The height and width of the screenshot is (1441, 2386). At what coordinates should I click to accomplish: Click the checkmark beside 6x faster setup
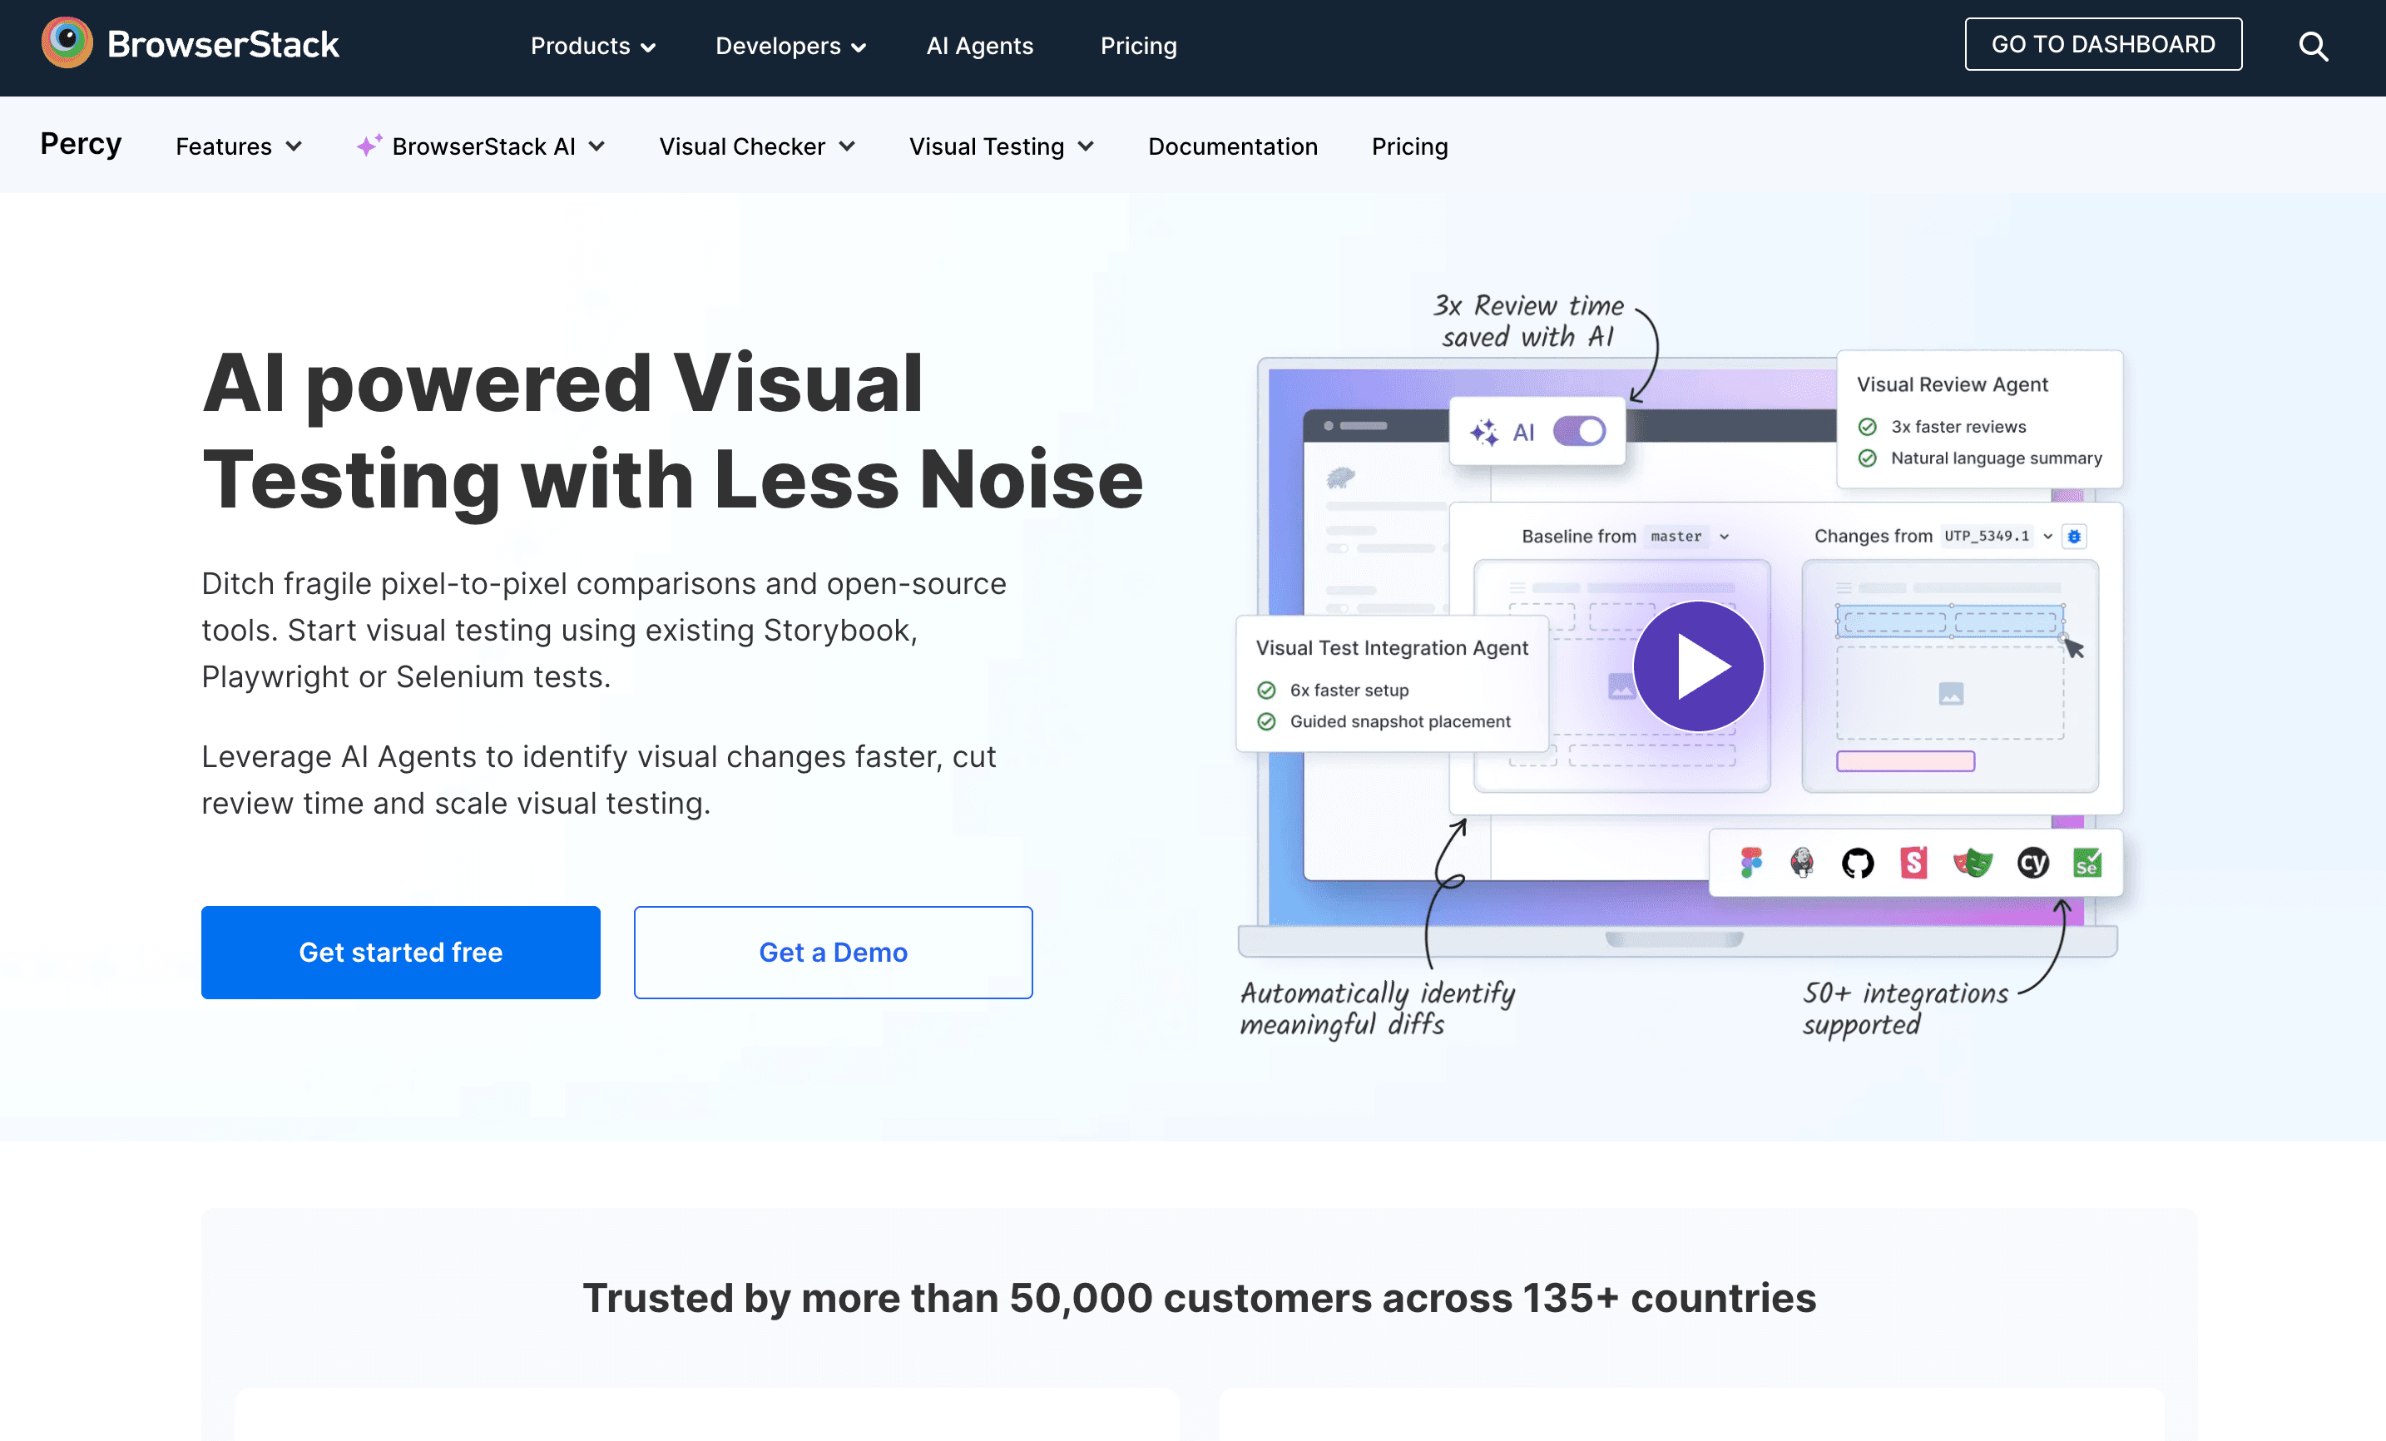point(1266,691)
